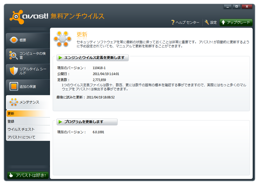Minimize the avast window
Image resolution: width=260 pixels, height=186 pixels.
(228, 7)
